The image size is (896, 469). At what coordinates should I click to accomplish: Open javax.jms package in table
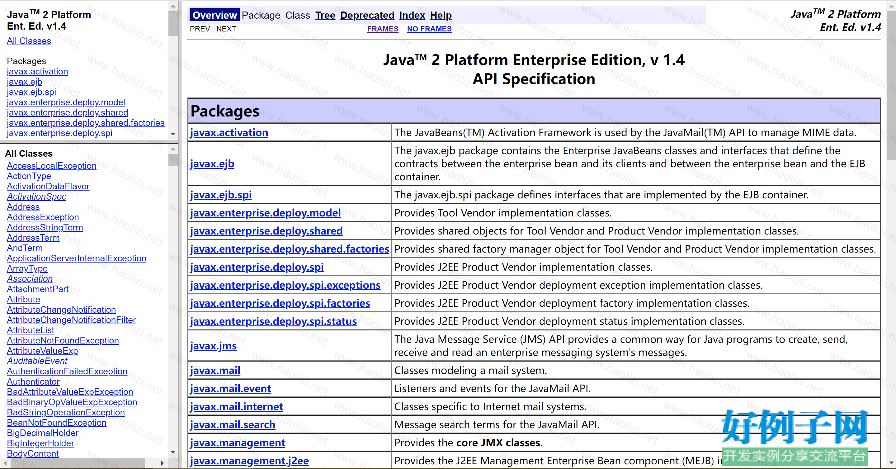point(213,346)
